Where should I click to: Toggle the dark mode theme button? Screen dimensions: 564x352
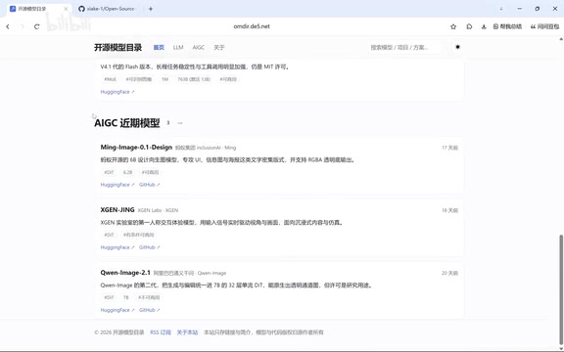click(457, 47)
